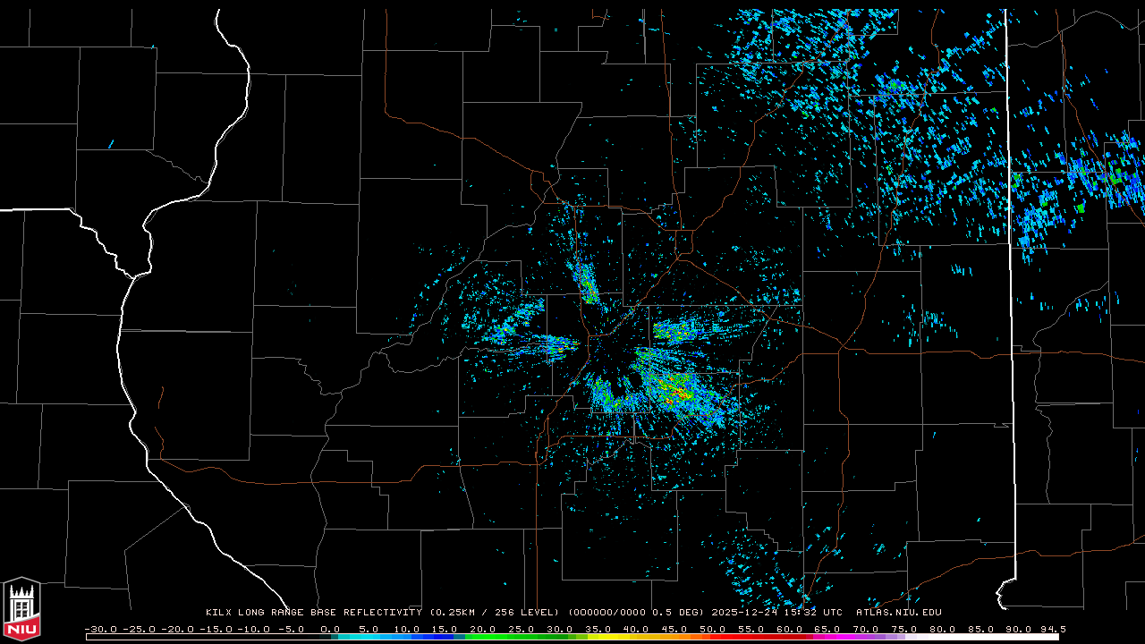The image size is (1145, 644).
Task: Click the red-orange intense echo southeast of radar center
Action: 682,392
